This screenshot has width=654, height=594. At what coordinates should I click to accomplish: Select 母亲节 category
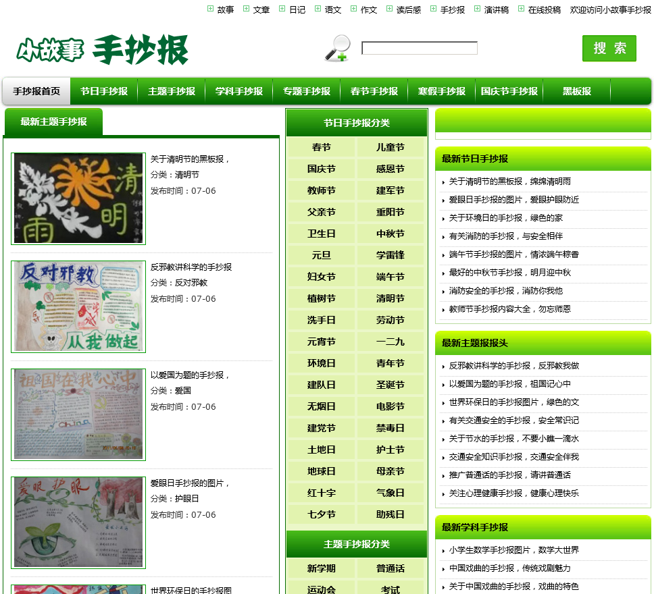click(x=390, y=471)
